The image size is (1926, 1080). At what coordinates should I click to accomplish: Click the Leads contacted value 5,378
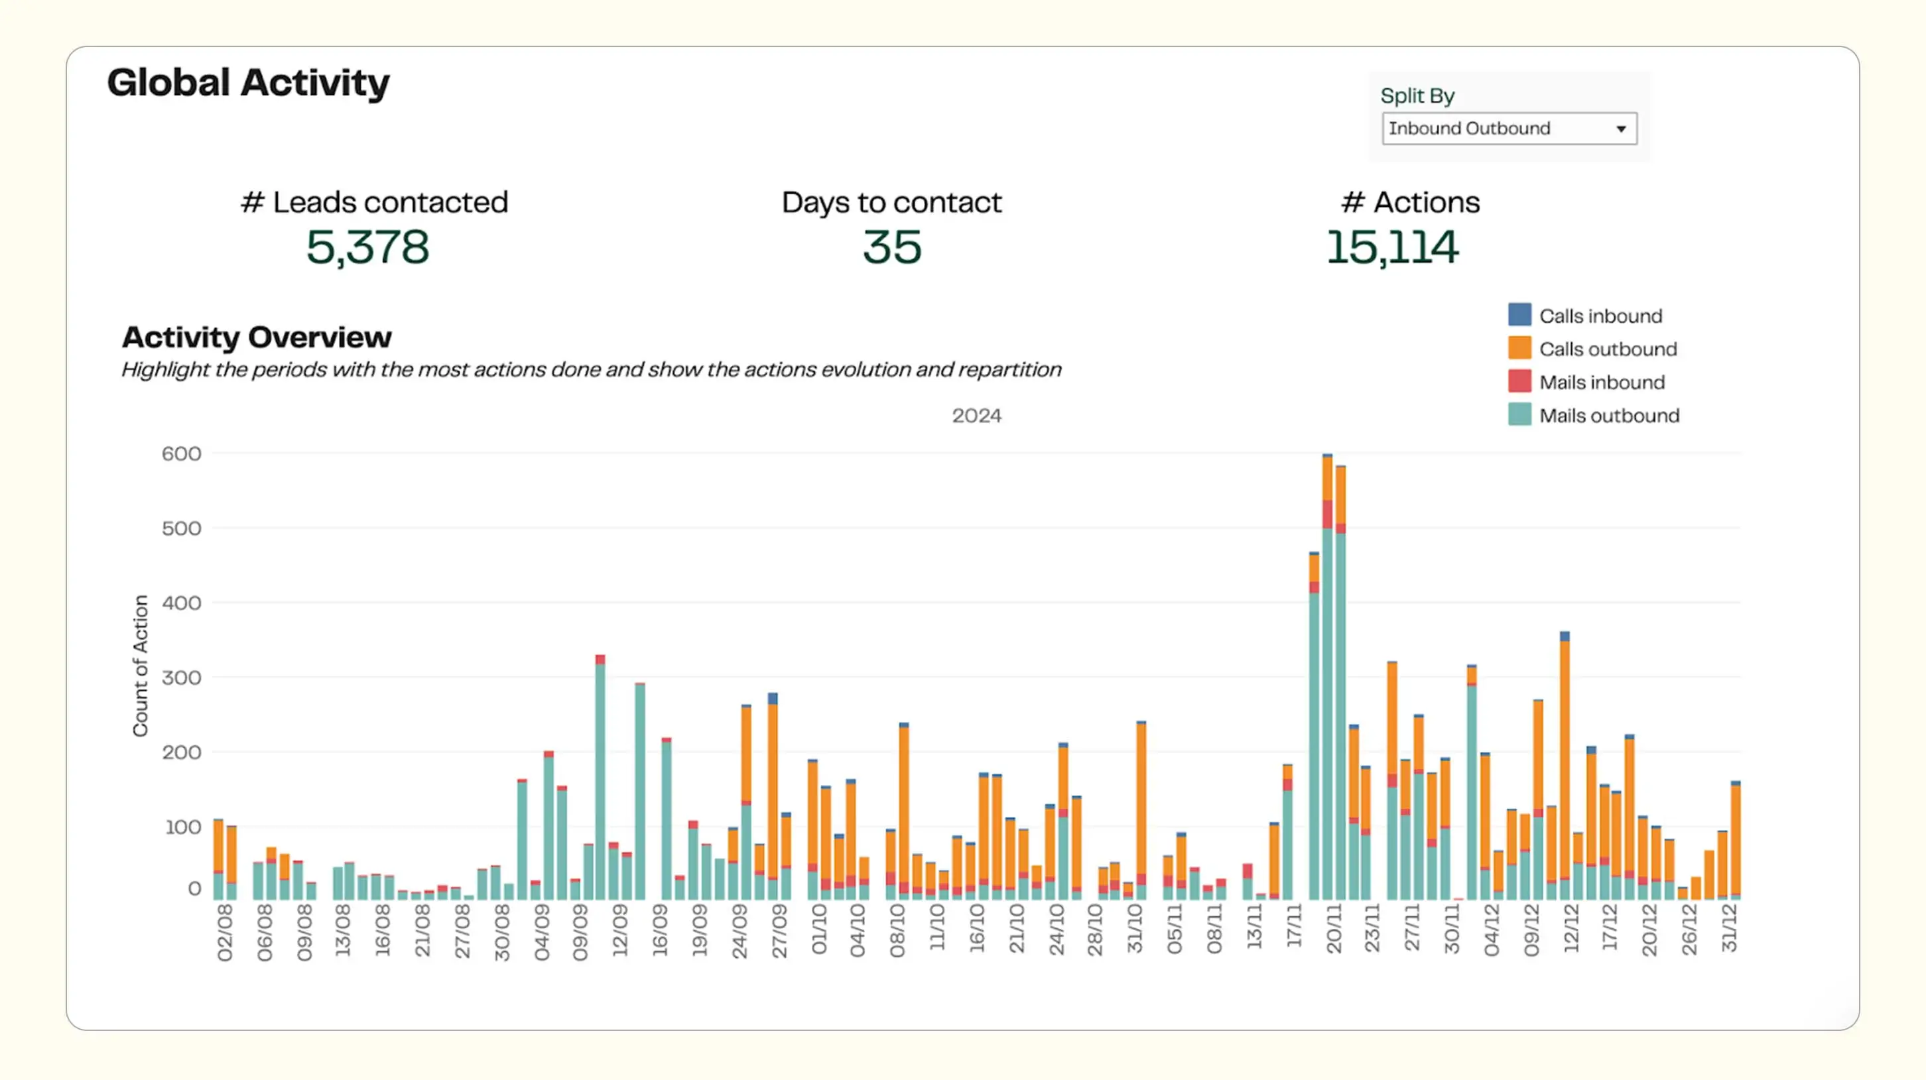tap(367, 247)
